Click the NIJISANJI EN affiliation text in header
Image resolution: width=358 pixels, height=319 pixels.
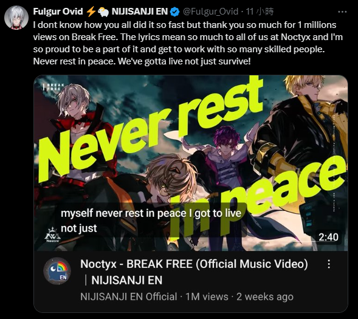coord(140,12)
